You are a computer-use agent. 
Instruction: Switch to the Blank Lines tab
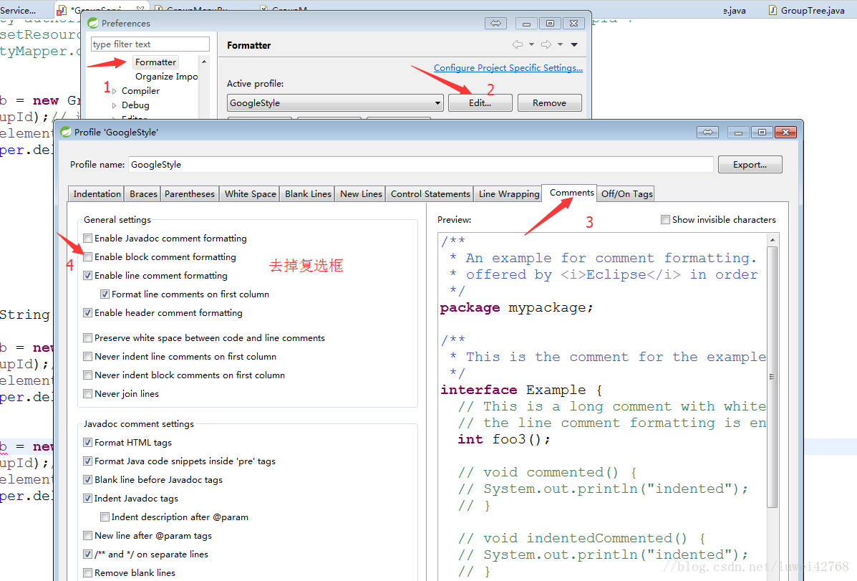pyautogui.click(x=308, y=193)
